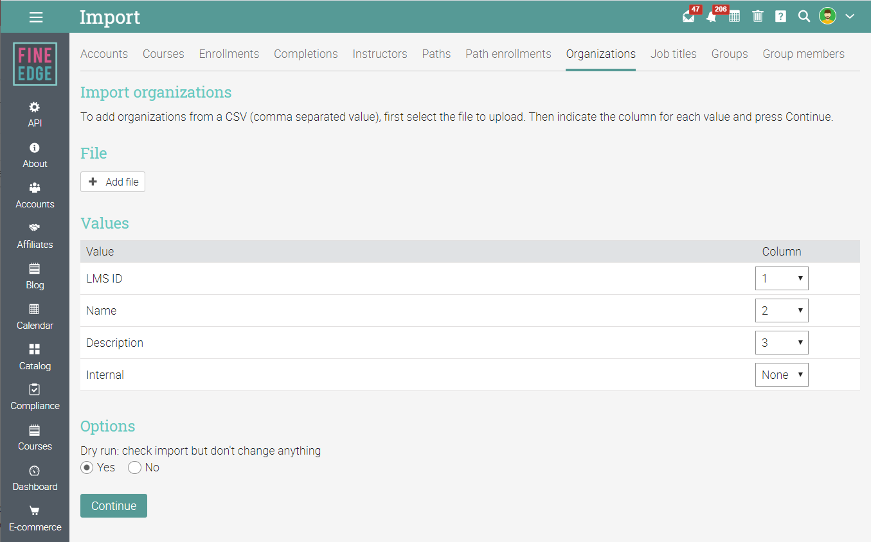Image resolution: width=871 pixels, height=542 pixels.
Task: Open Catalog in the sidebar
Action: (35, 357)
